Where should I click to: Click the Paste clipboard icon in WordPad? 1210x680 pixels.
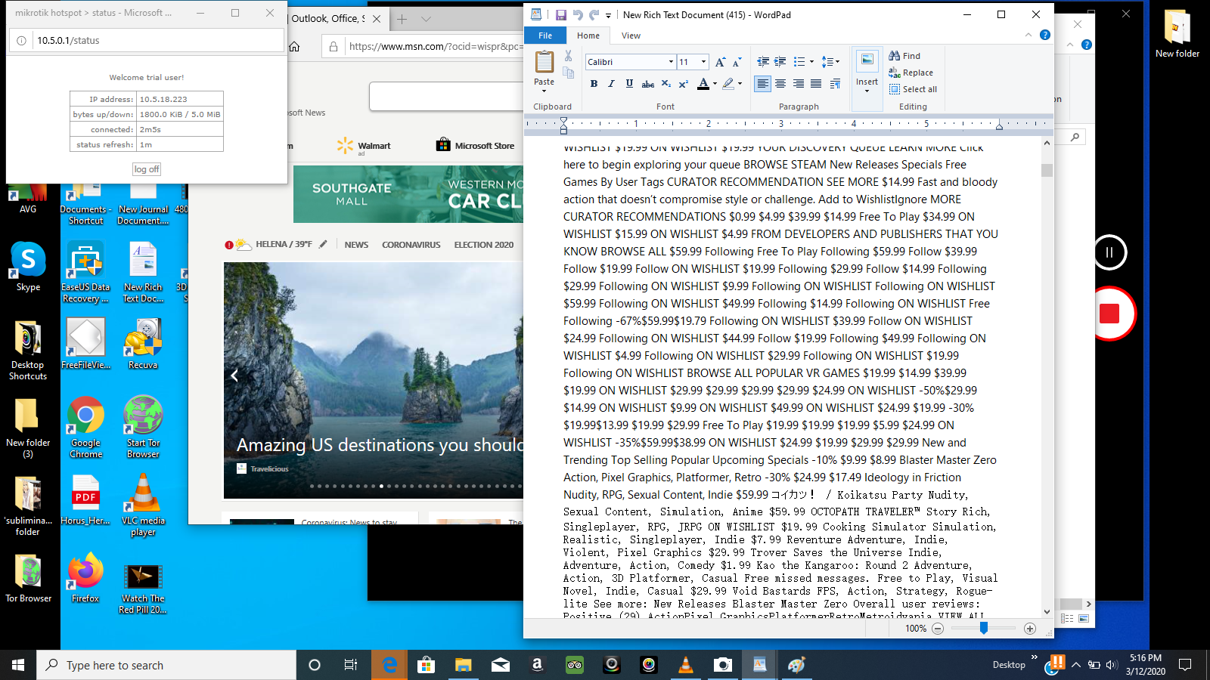(x=544, y=62)
